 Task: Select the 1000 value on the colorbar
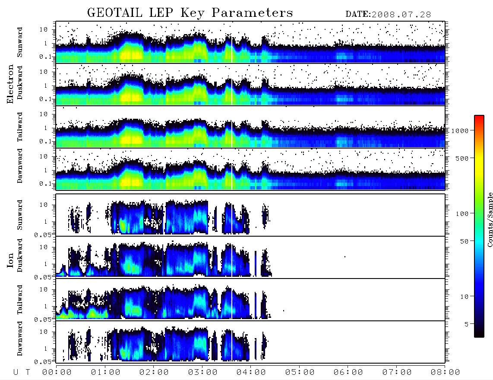point(460,131)
